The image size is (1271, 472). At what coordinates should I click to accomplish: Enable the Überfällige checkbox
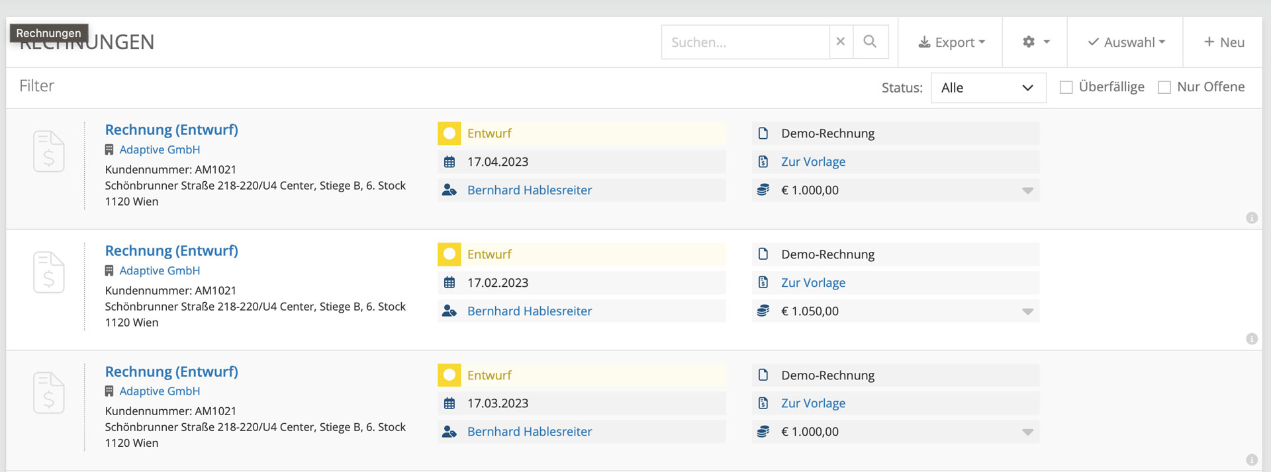pos(1066,87)
